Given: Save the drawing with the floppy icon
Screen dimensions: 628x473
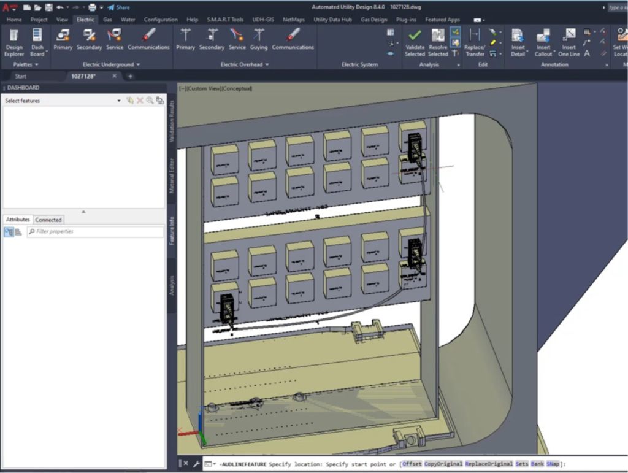Looking at the screenshot, I should tap(48, 7).
